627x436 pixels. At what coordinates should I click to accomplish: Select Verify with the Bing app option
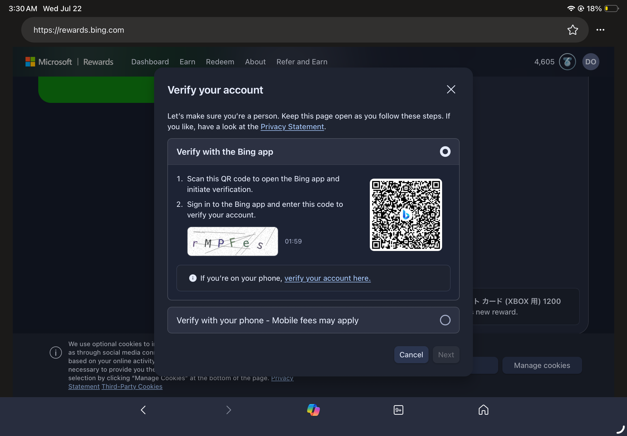(313, 152)
